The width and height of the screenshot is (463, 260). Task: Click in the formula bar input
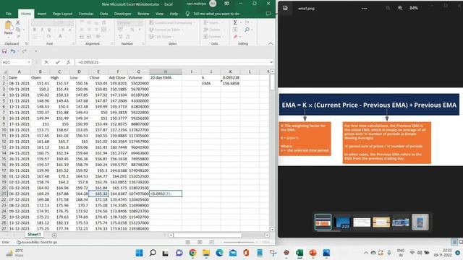point(173,62)
